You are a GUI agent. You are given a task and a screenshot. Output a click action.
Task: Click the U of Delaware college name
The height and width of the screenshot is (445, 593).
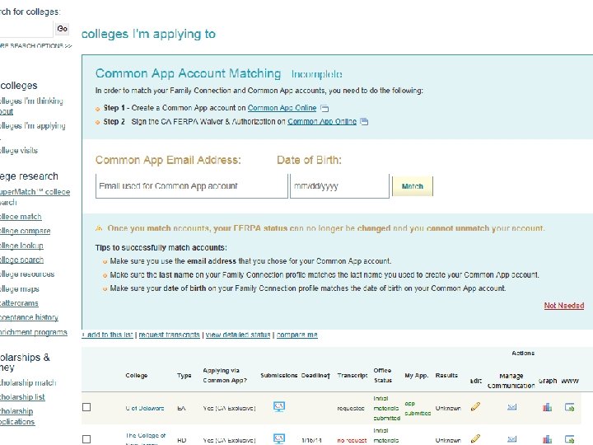tap(145, 408)
